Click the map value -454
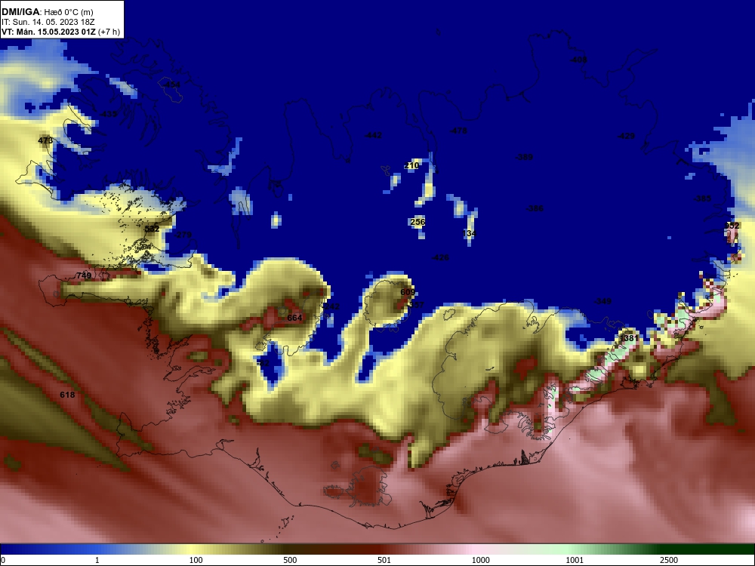Screen dimensions: 755x566 coord(171,85)
